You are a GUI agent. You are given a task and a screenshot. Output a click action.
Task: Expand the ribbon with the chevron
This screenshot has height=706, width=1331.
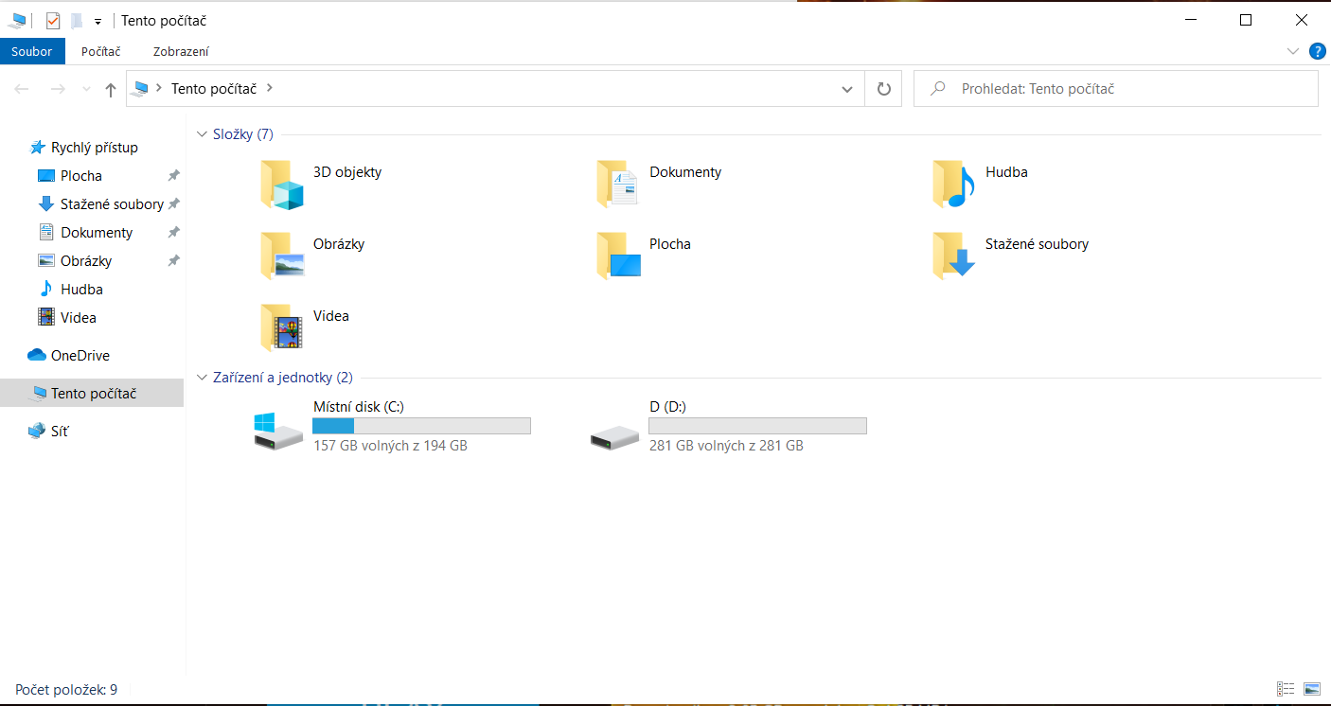[x=1294, y=51]
